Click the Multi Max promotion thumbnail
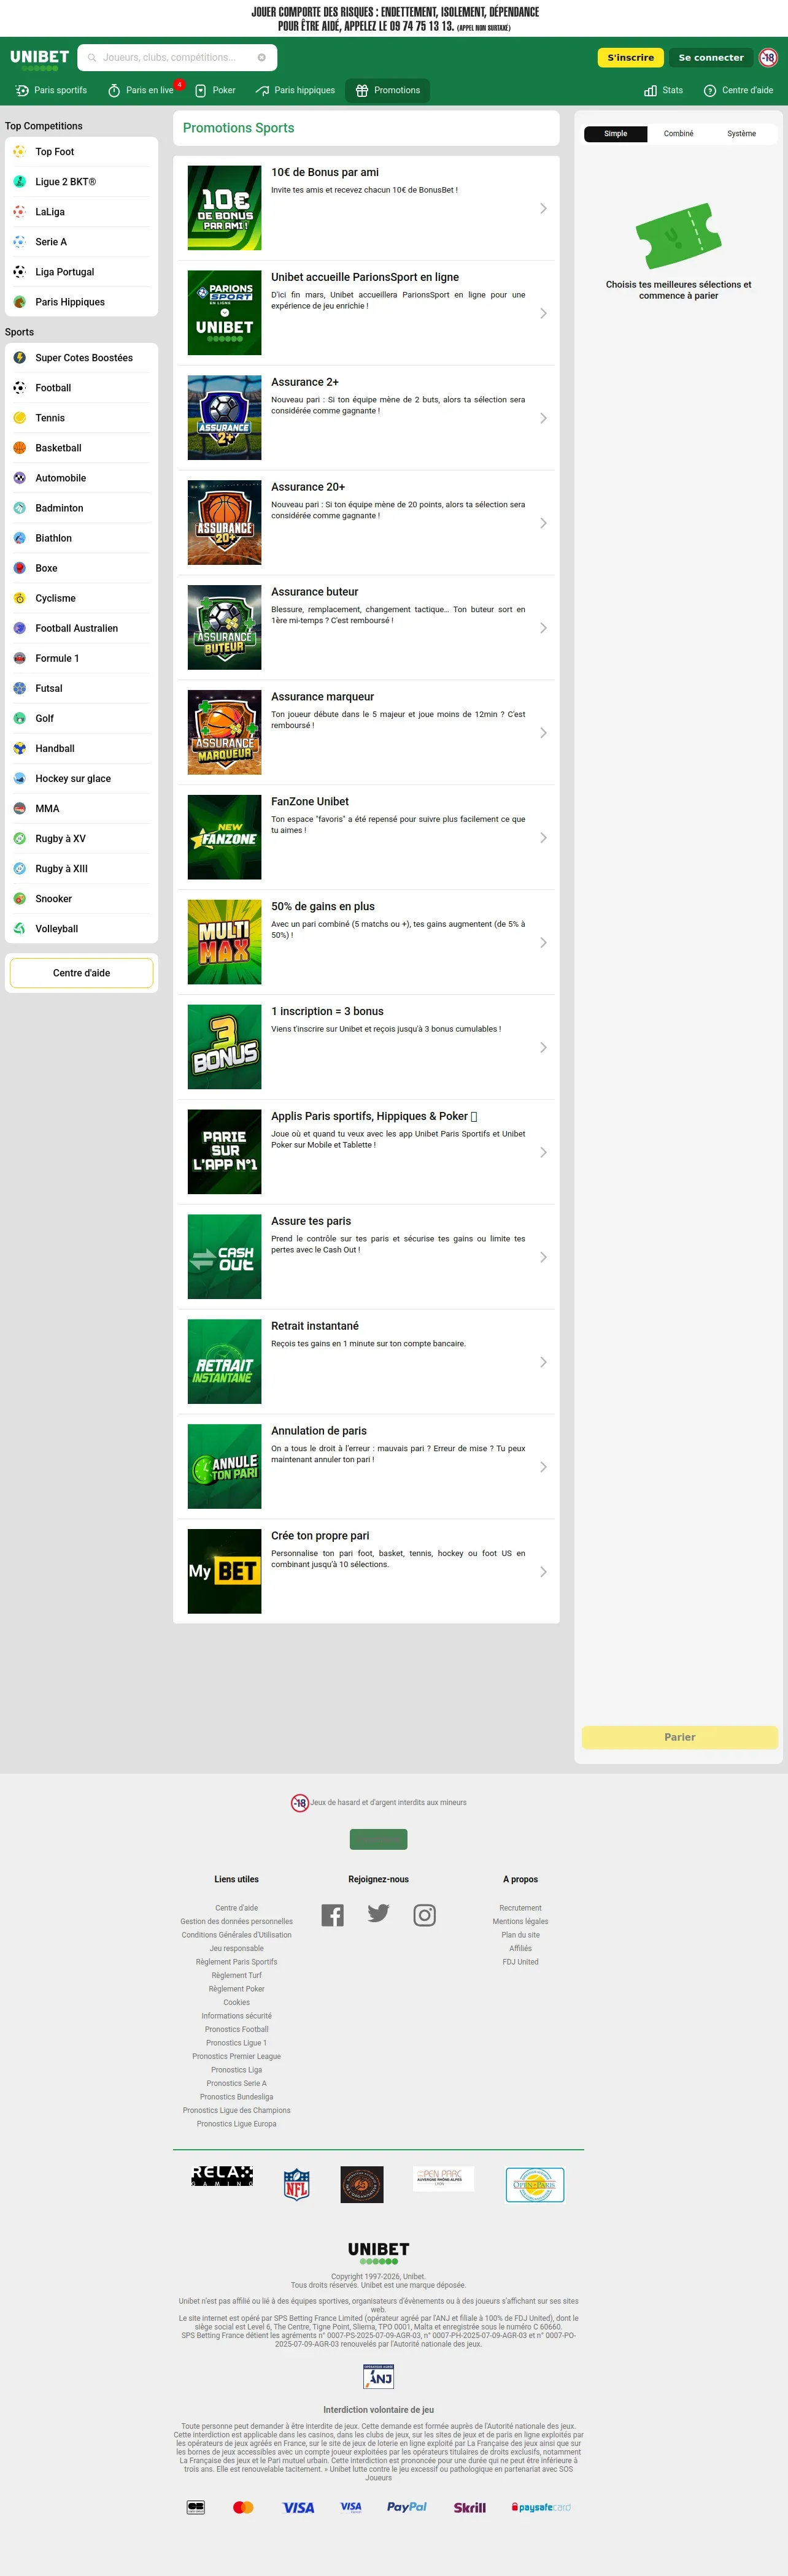 point(225,942)
